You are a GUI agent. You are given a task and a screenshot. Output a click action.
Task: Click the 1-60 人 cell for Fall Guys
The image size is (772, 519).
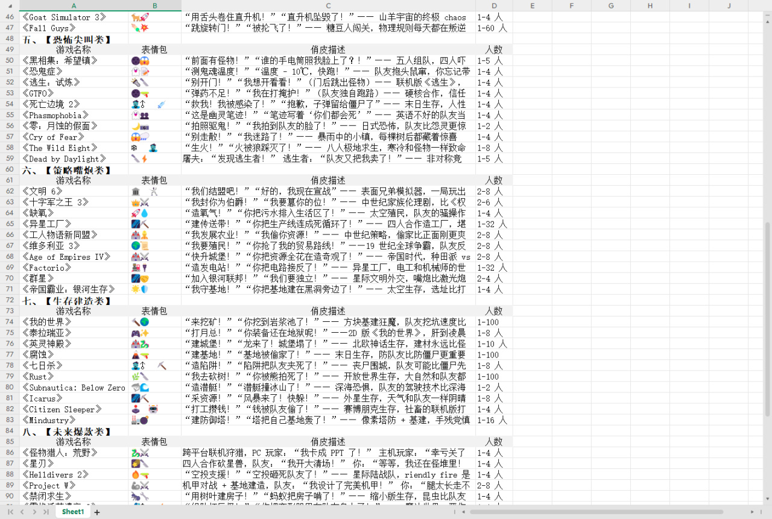pos(494,28)
